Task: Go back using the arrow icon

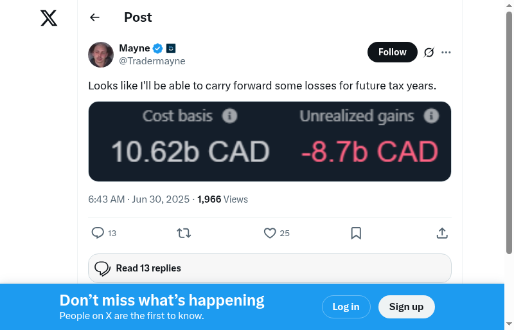Action: [95, 17]
